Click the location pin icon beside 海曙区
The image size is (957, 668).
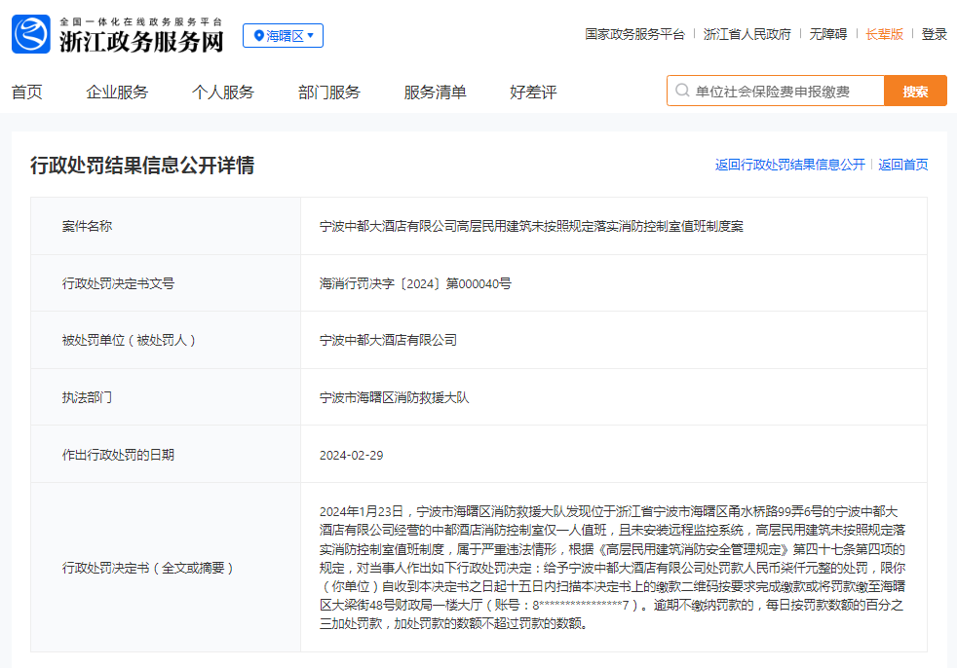259,36
